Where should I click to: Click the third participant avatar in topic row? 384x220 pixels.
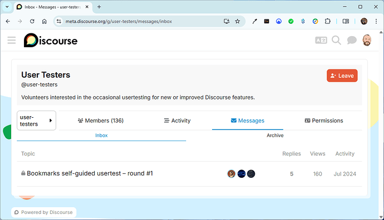(x=251, y=174)
